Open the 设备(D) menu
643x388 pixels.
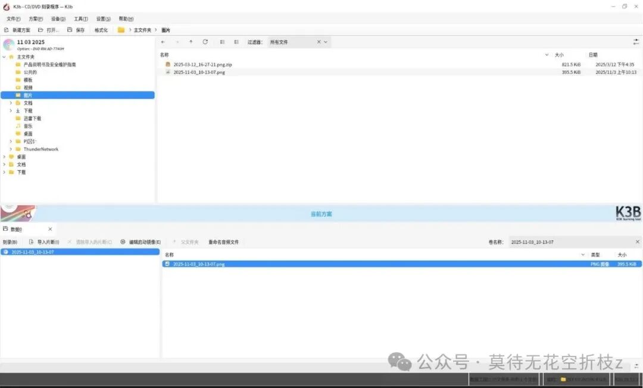[x=58, y=19]
